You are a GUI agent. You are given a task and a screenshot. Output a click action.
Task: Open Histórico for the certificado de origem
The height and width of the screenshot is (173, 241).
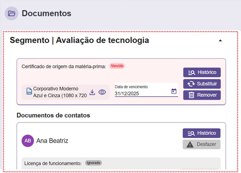[202, 72]
